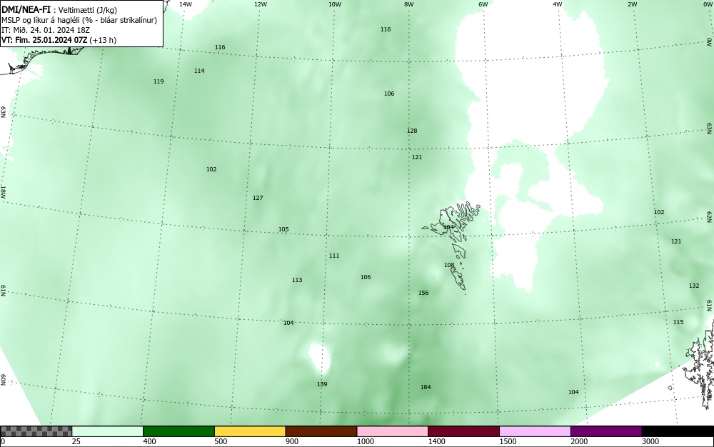The height and width of the screenshot is (447, 714).
Task: Click the checkered 0-25 legend swatch
Action: (x=36, y=431)
